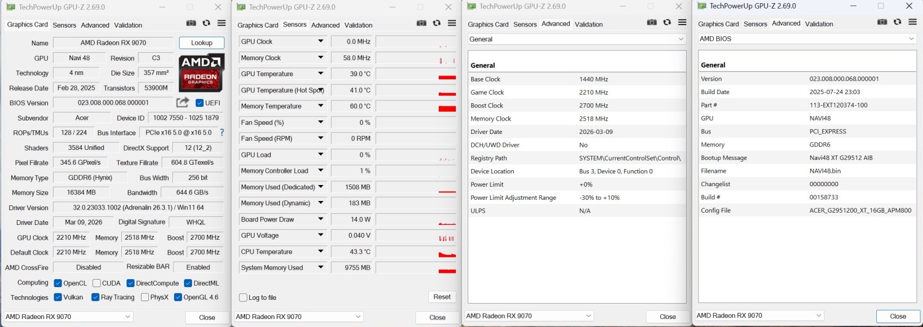Click the Lookup button
Image resolution: width=923 pixels, height=327 pixels.
pyautogui.click(x=202, y=43)
